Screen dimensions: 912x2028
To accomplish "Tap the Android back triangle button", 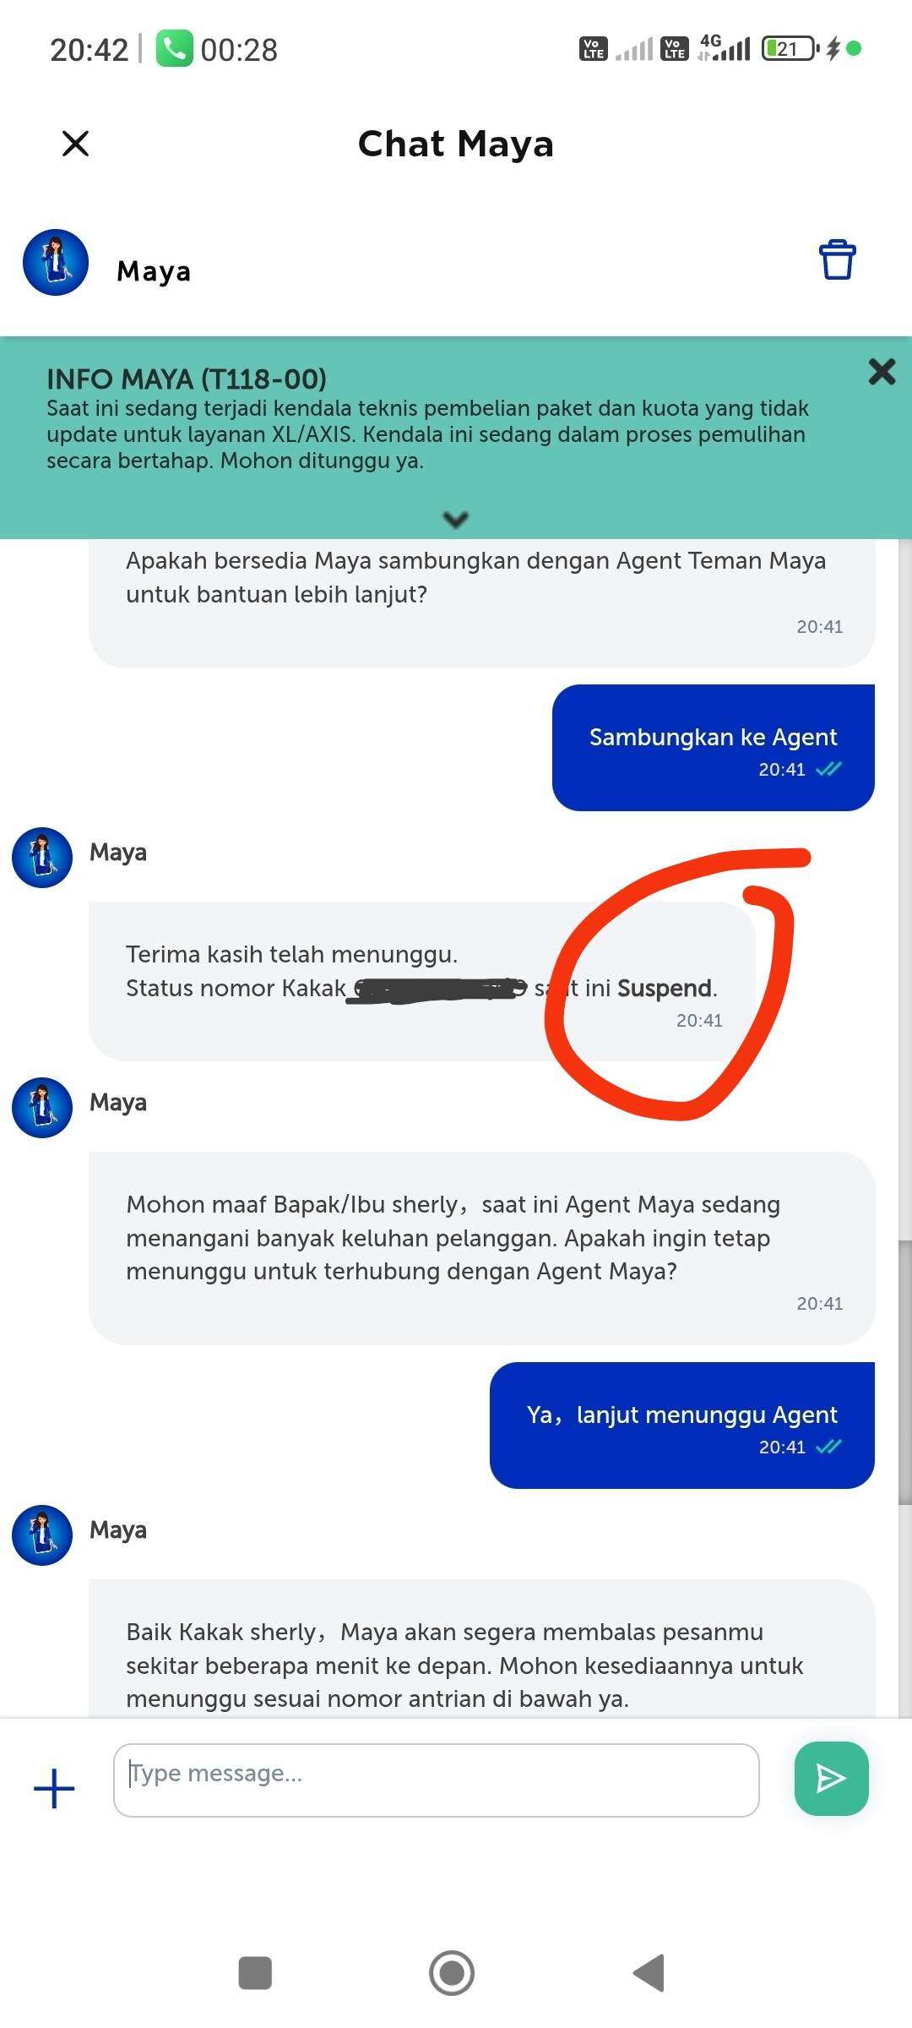I will click(x=649, y=1973).
